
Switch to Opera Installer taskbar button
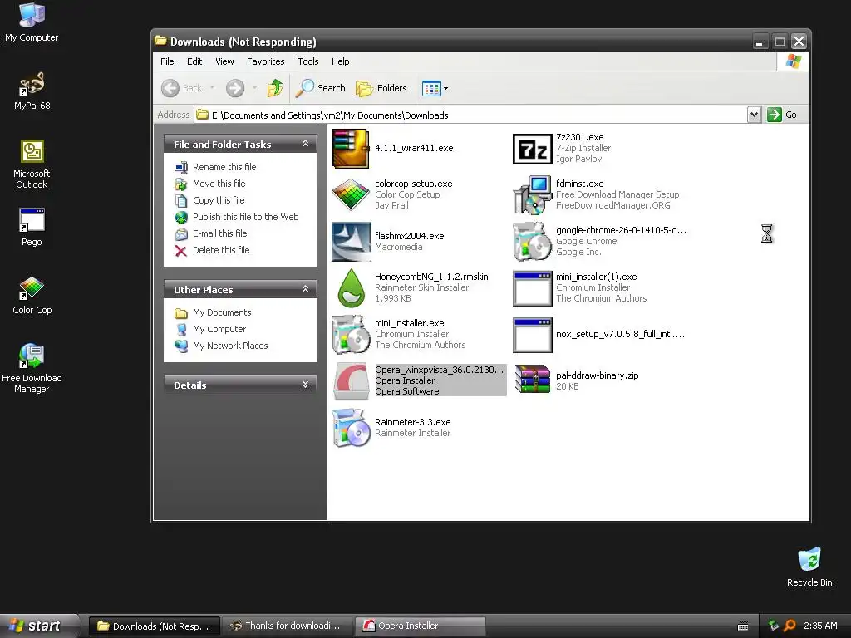pos(420,626)
